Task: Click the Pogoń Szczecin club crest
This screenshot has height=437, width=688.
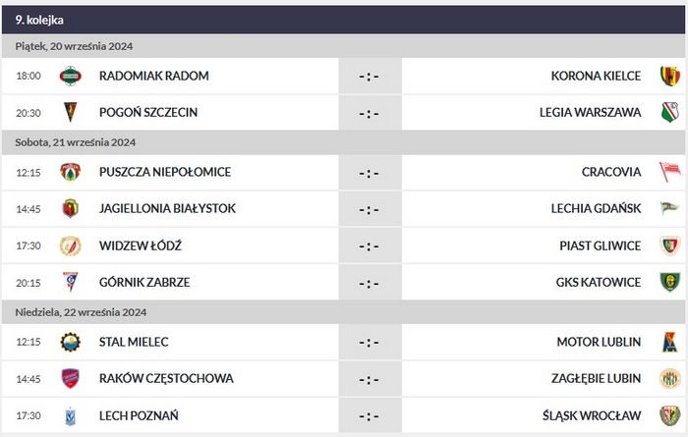Action: [70, 112]
